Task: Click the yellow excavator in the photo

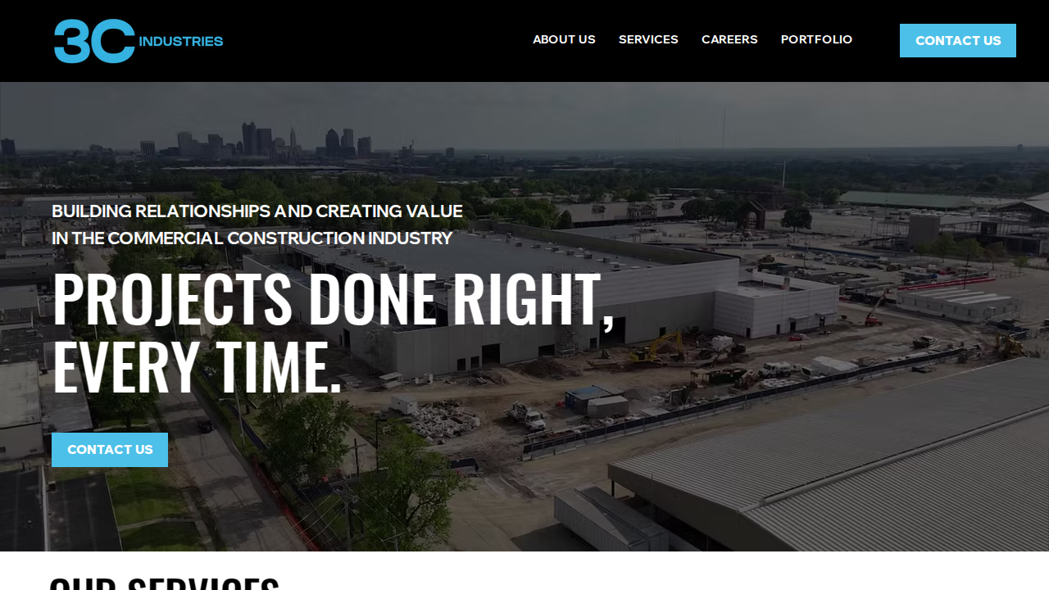Action: (661, 347)
